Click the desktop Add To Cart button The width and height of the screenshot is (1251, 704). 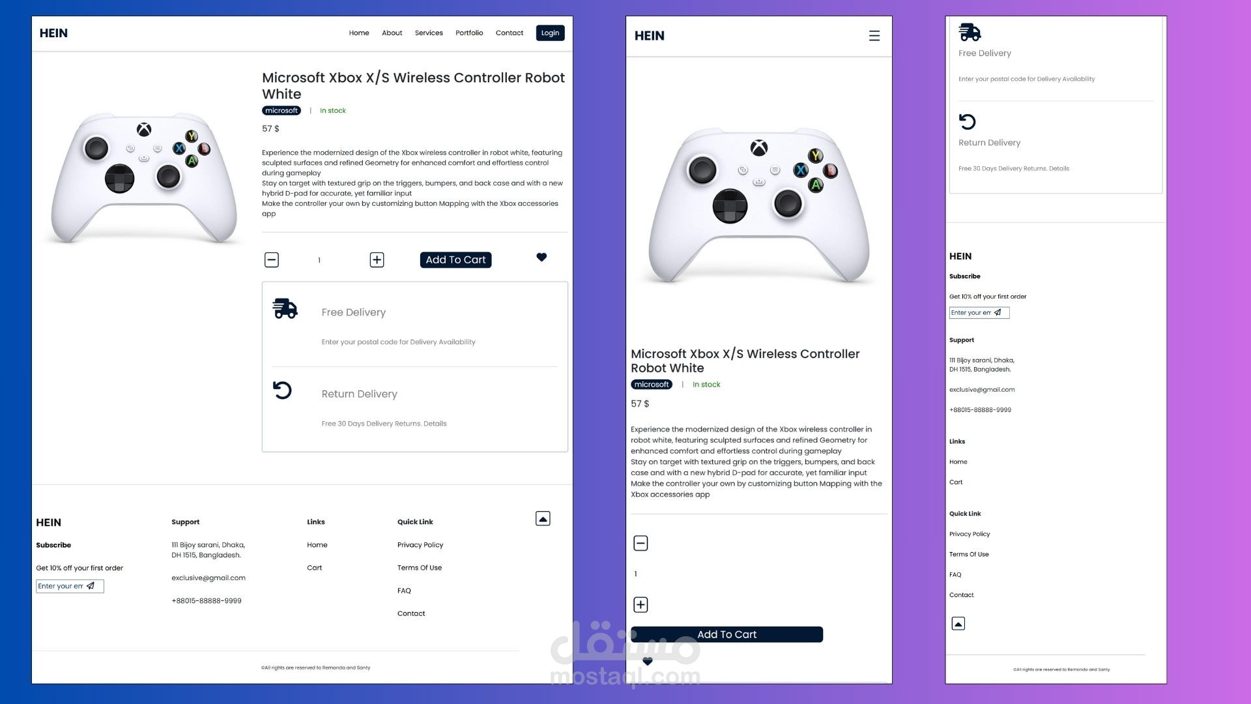click(x=455, y=260)
